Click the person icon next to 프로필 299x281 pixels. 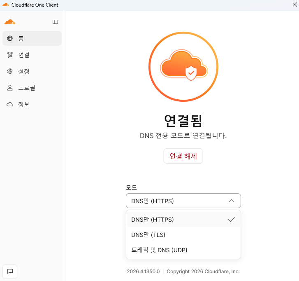pyautogui.click(x=10, y=88)
